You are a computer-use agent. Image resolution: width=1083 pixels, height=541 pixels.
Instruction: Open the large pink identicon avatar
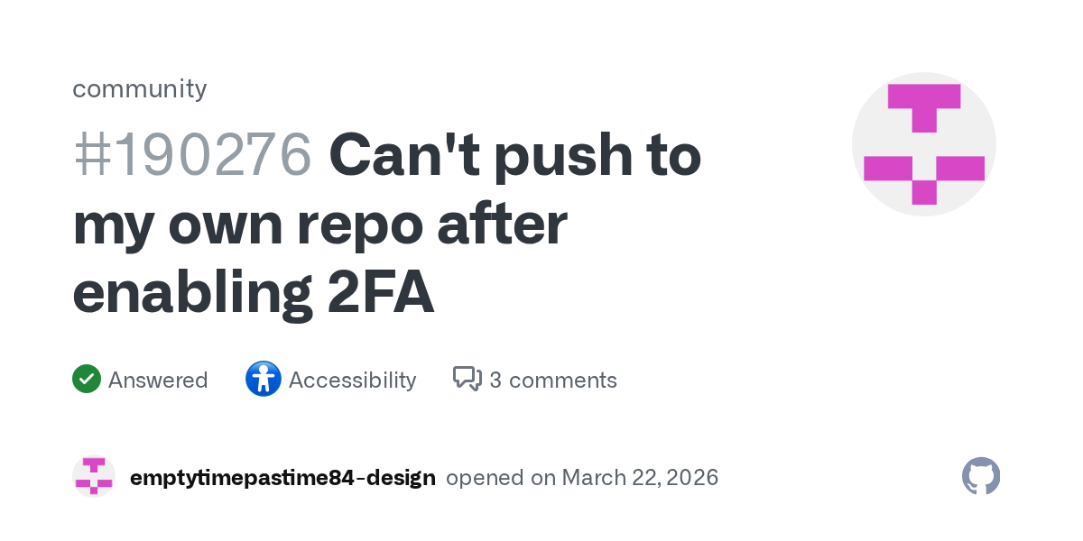coord(923,144)
